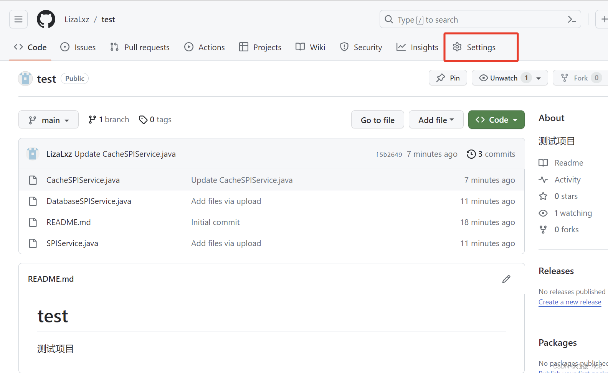Image resolution: width=608 pixels, height=373 pixels.
Task: Expand the Add file dropdown
Action: [436, 120]
